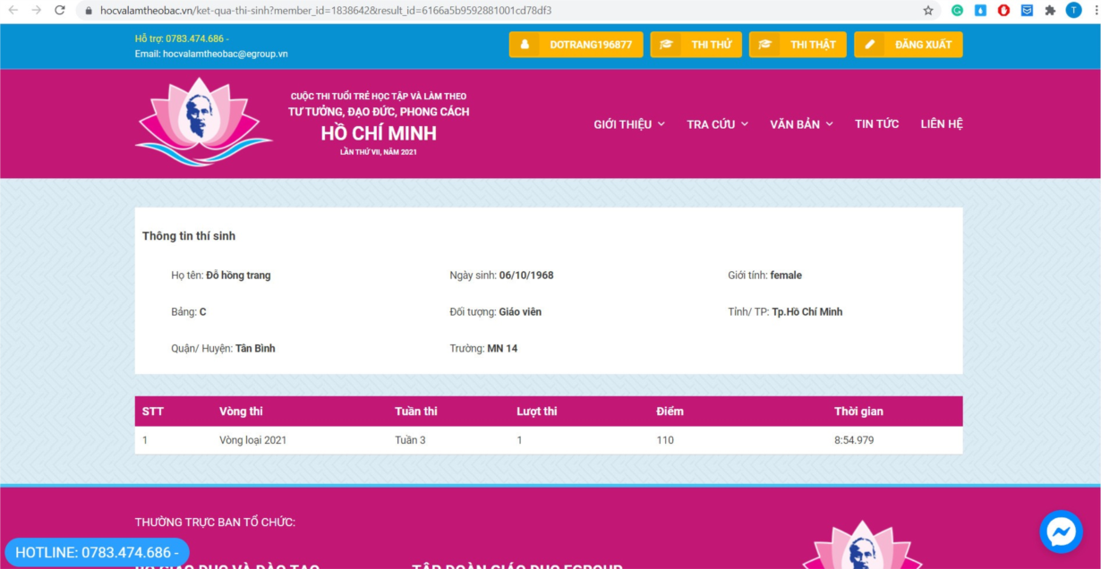Click the time cell 8:54.979
This screenshot has height=569, width=1101.
[855, 440]
